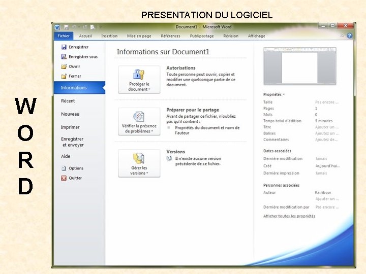
Task: Open the Révision tab
Action: [231, 36]
